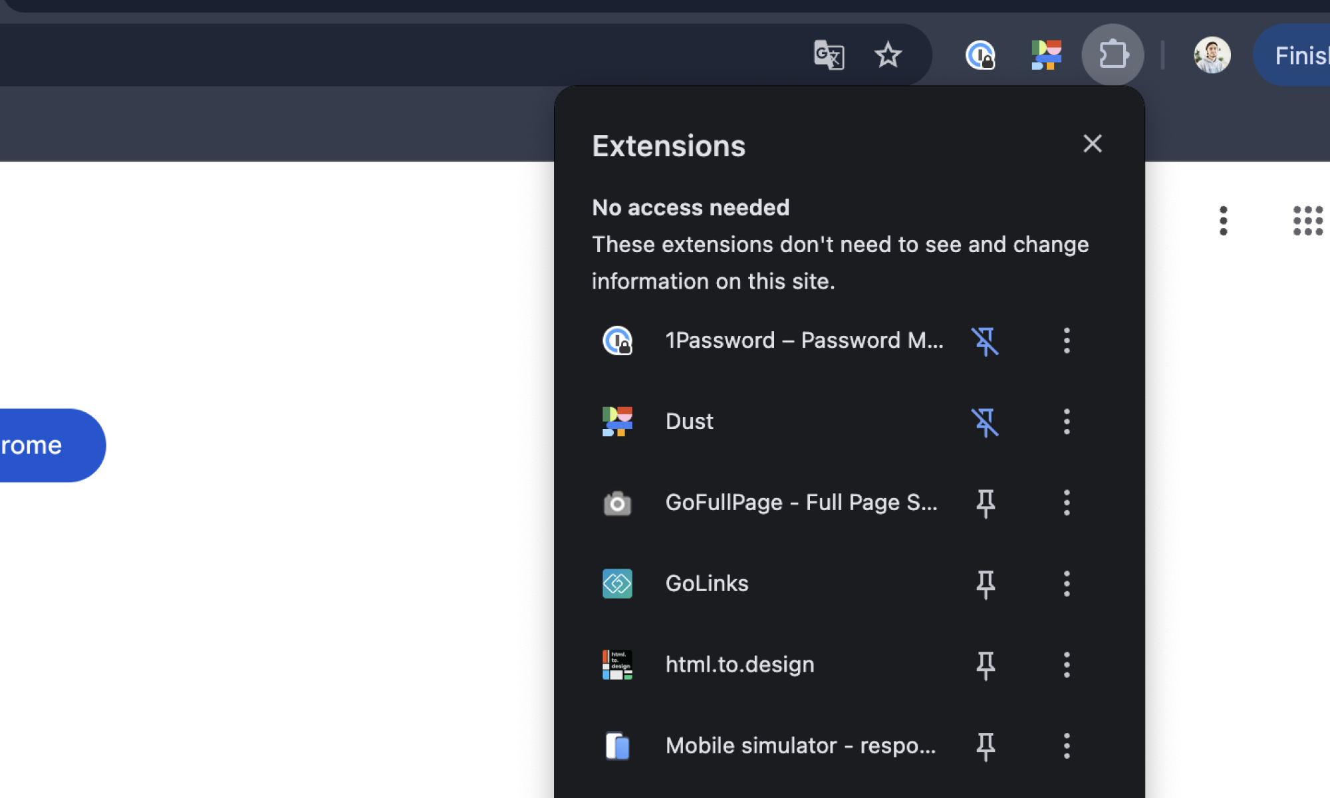Open the pinned Dust toolbar extension
Screen dimensions: 1330x798
pyautogui.click(x=1046, y=55)
